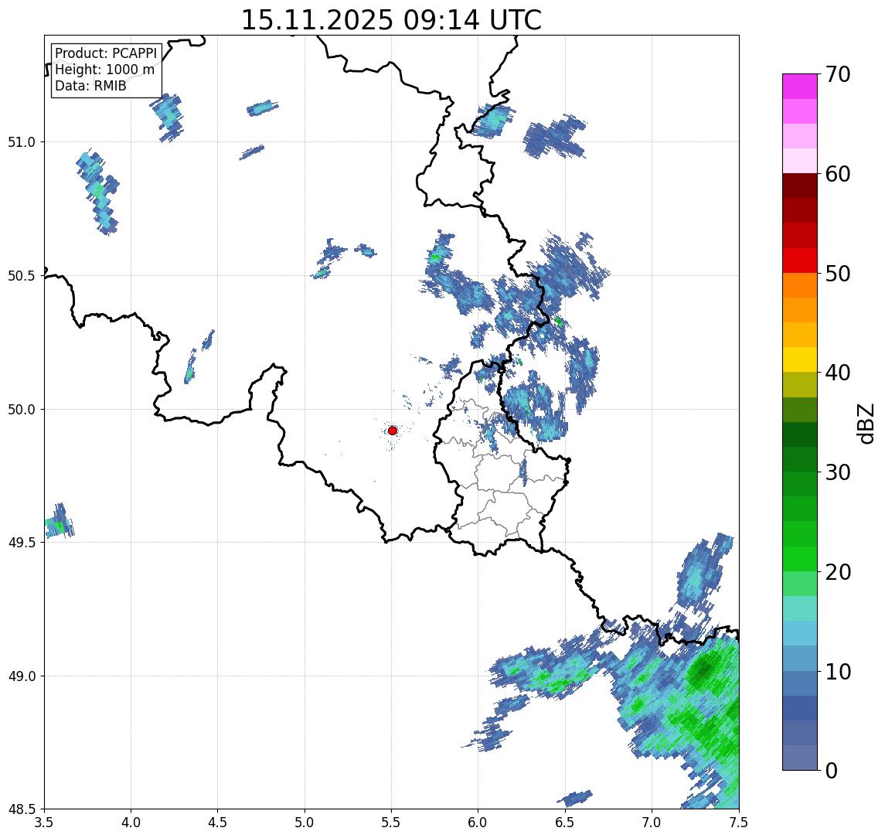Click the orange colorbar segment below 50

(x=800, y=285)
